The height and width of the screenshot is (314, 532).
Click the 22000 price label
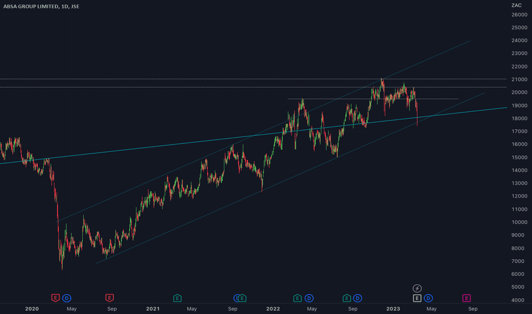519,67
